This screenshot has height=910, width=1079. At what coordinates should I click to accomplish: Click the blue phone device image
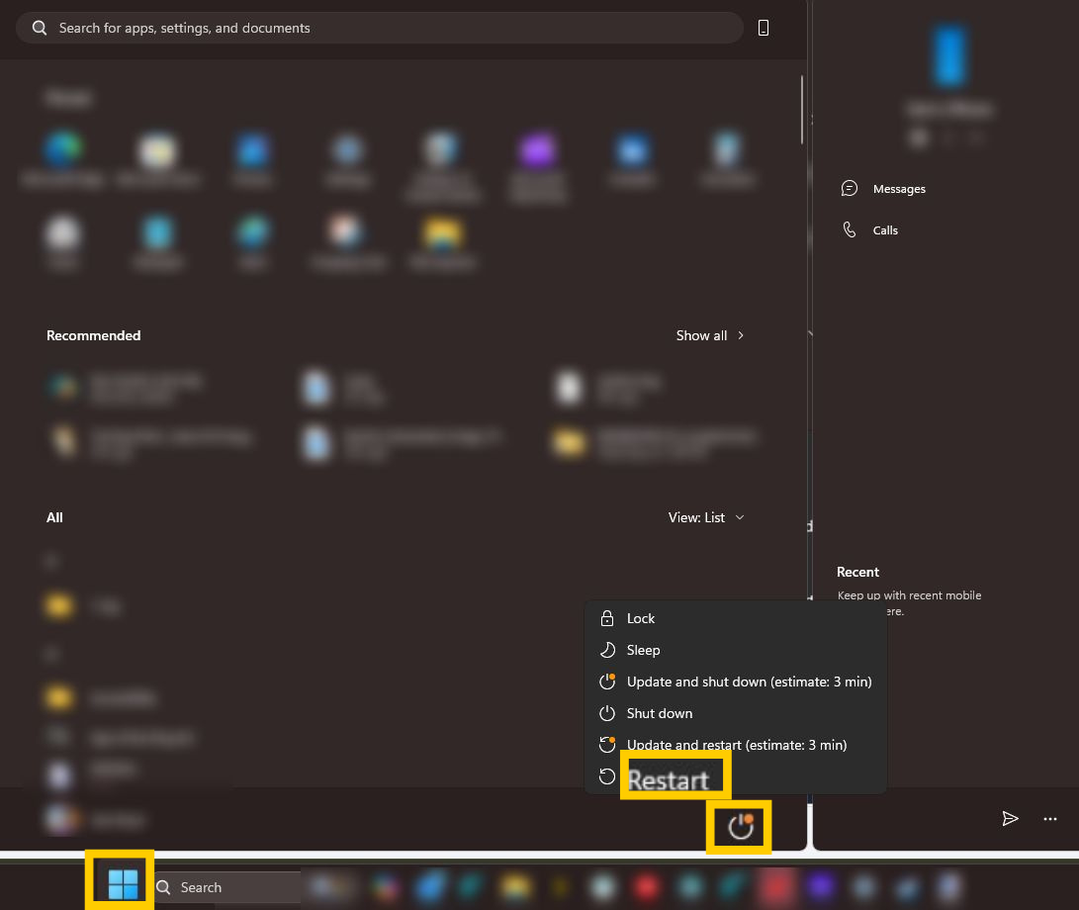pyautogui.click(x=949, y=55)
